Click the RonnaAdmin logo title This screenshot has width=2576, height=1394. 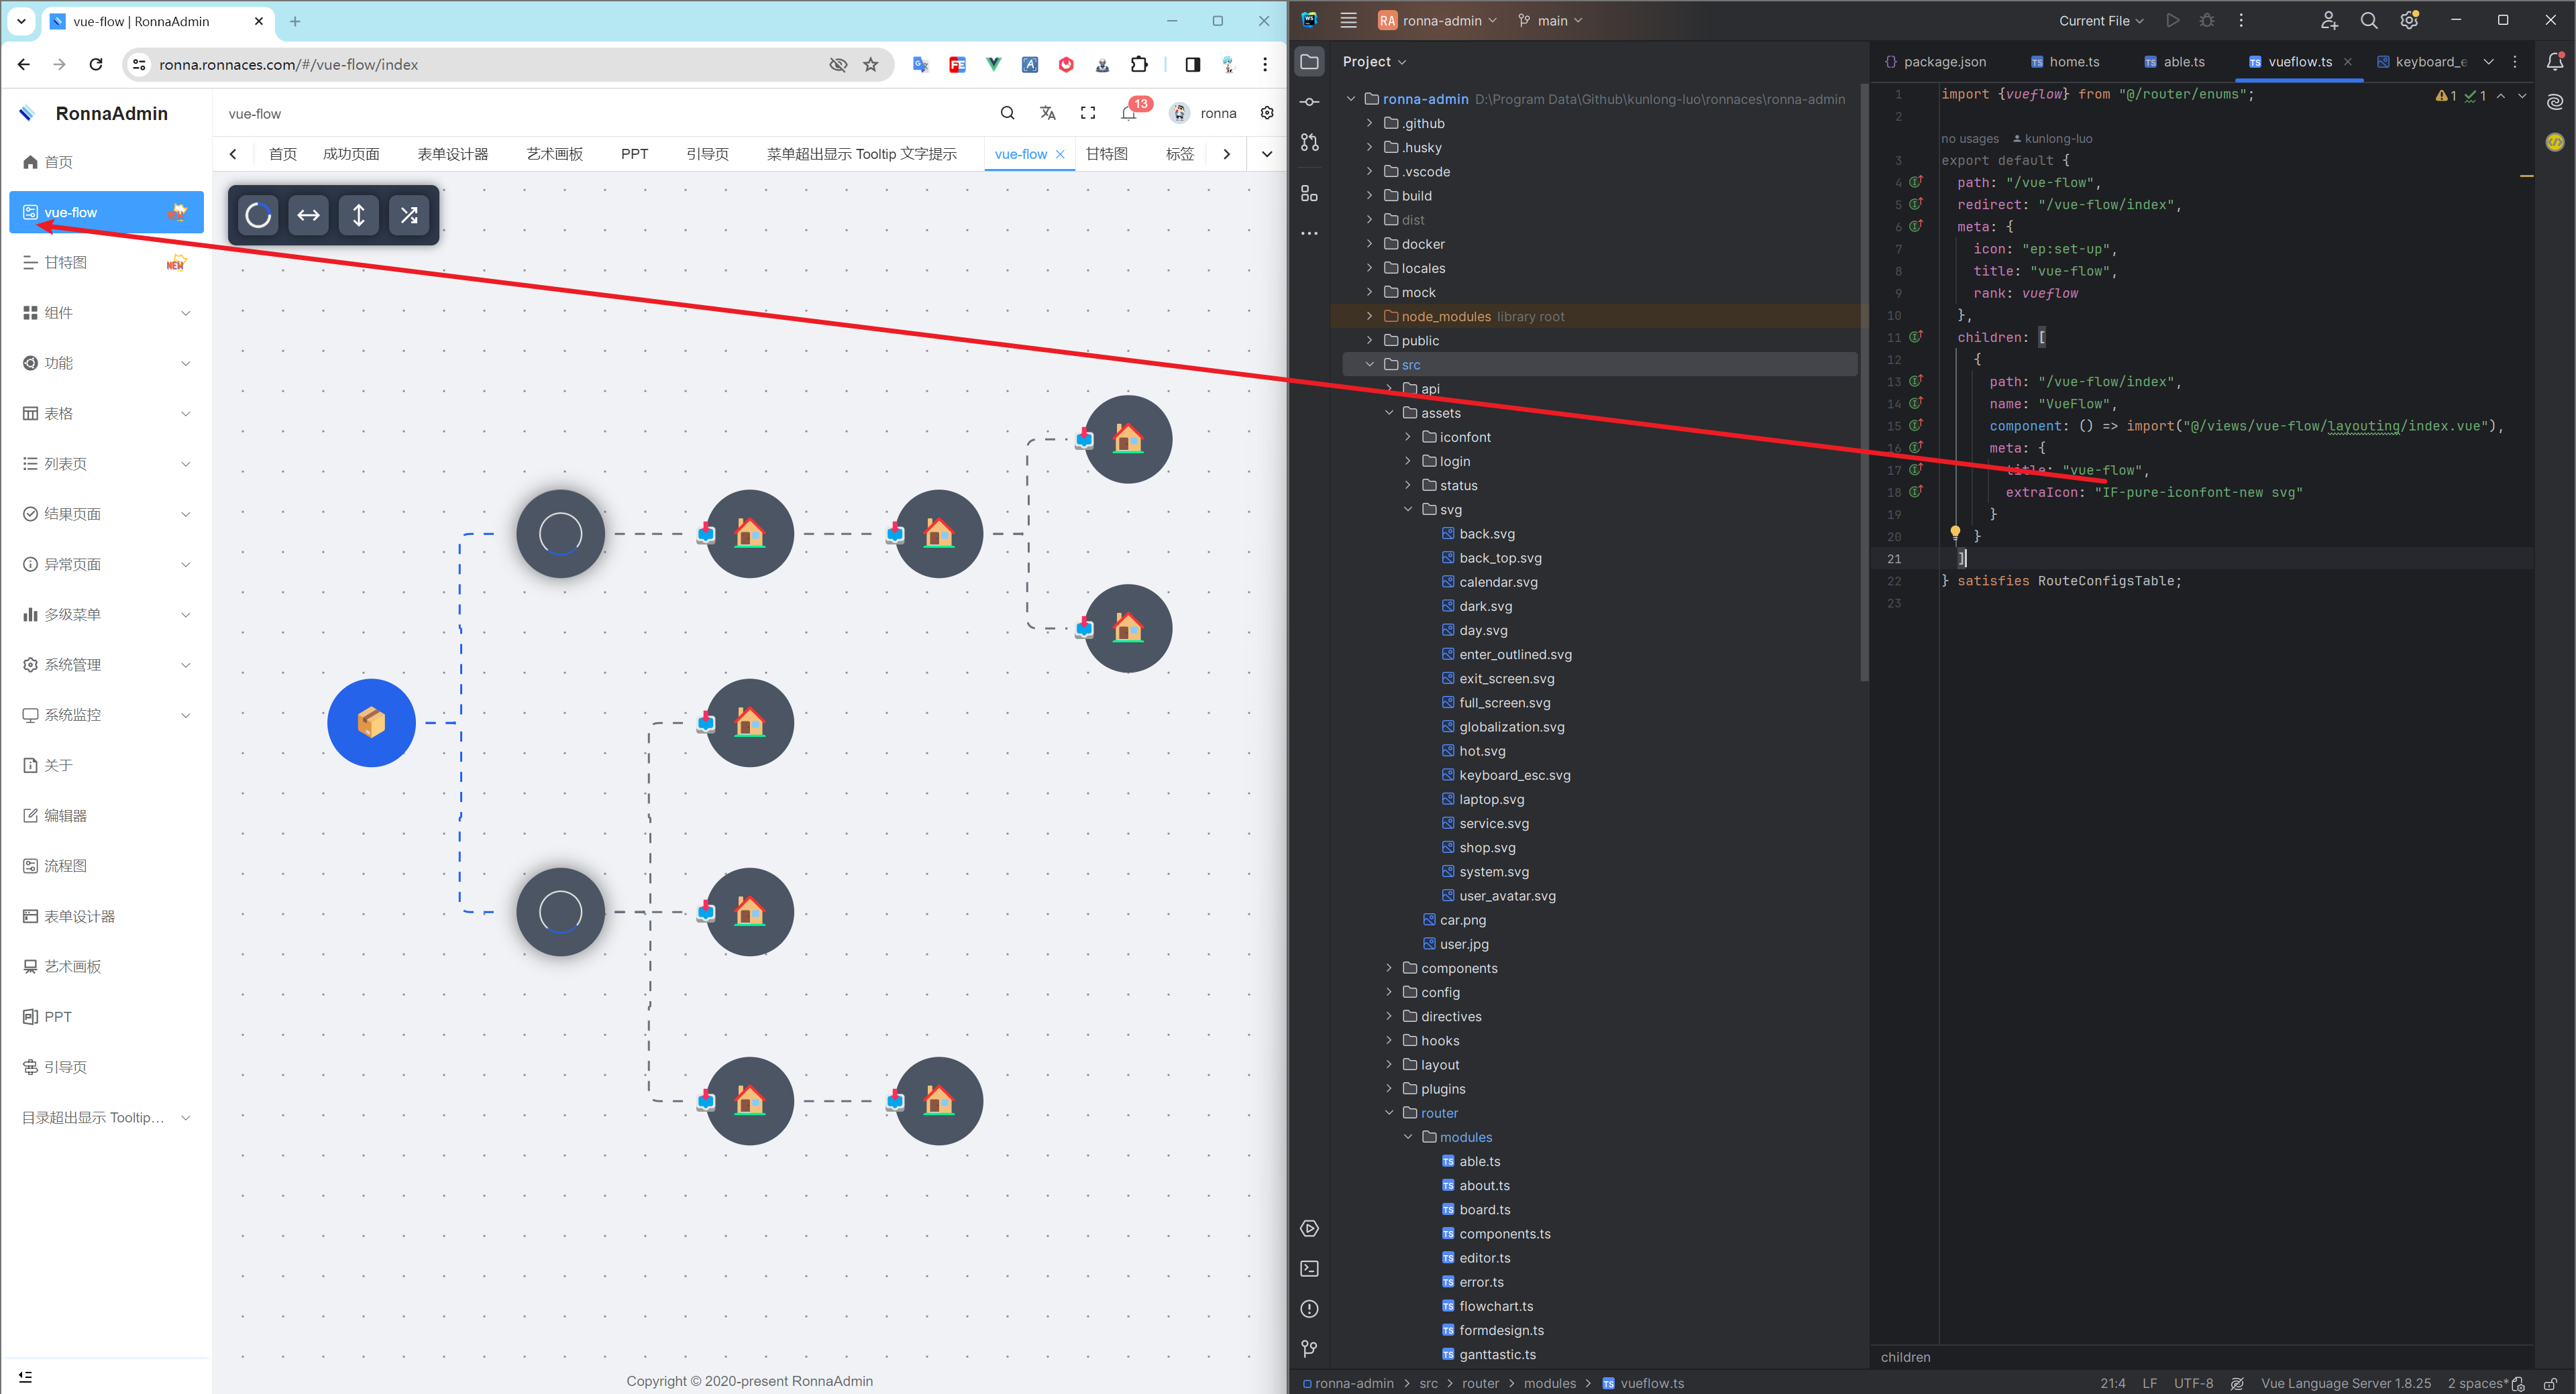[x=111, y=114]
